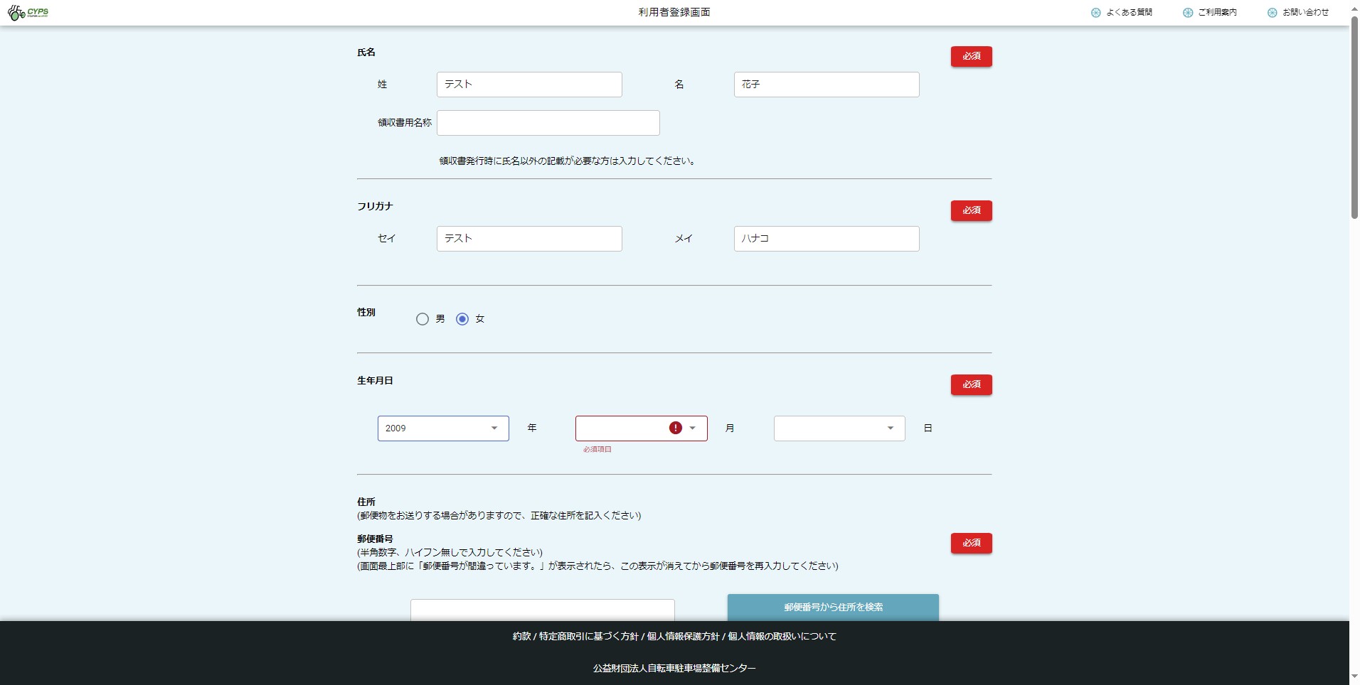Open the ご利用案内 menu link
Screen dimensions: 1360x685
(1217, 13)
